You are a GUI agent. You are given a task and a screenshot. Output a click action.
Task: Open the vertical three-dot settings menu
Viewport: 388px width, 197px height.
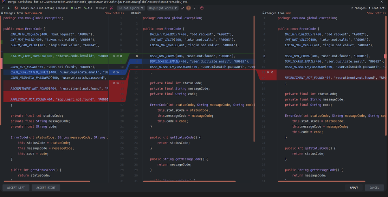pos(194,8)
